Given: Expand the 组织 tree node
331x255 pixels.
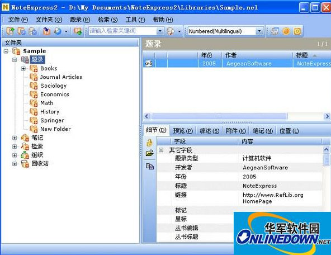Looking at the screenshot, I should coord(15,155).
